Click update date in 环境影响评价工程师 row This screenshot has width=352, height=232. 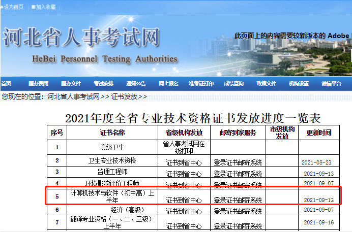click(x=319, y=183)
